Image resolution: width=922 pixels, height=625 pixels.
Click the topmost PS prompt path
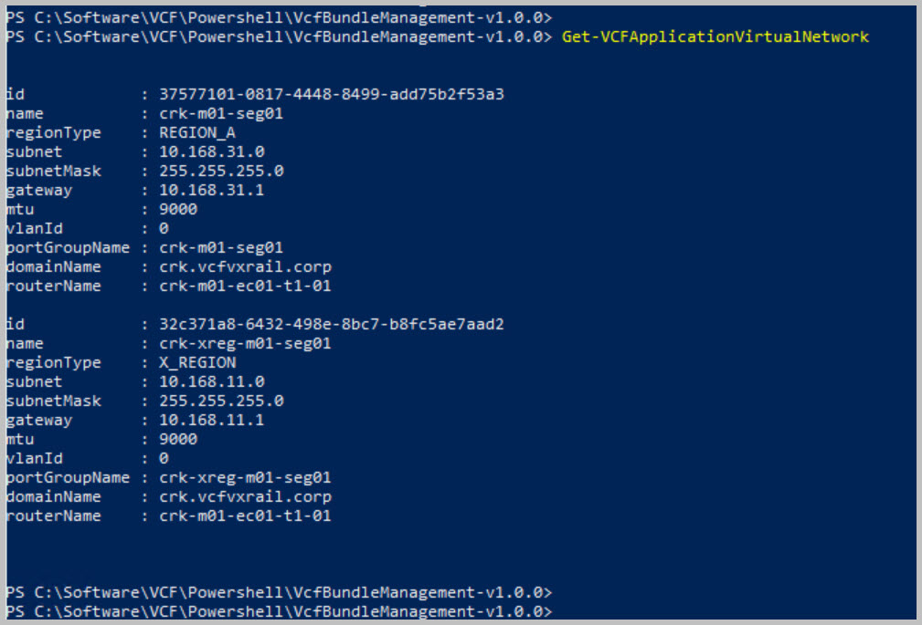coord(279,17)
